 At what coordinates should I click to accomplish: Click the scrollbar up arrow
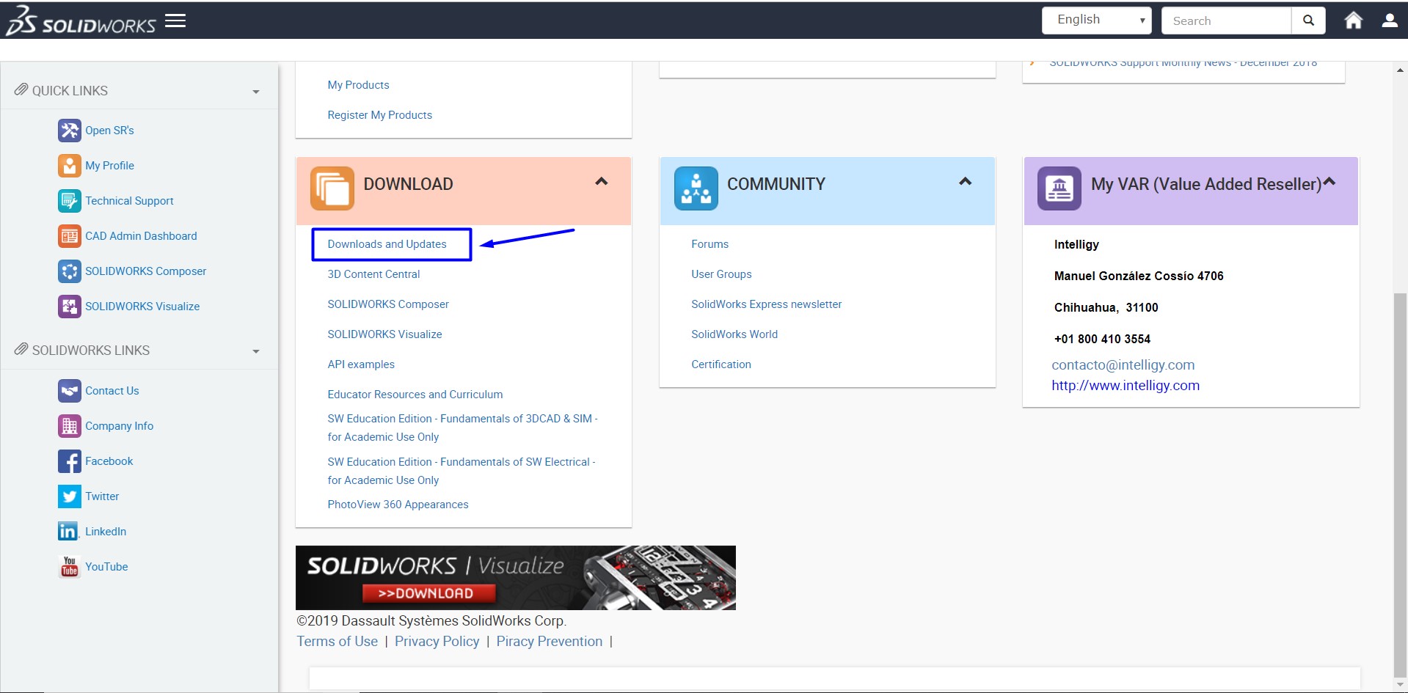point(1400,70)
